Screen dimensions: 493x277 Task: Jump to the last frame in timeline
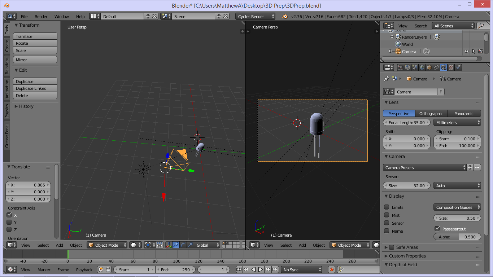275,269
